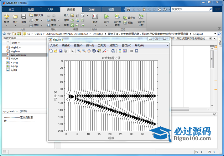Open the 工具(T) menu in Figure 4
Viewport: 224px width, 156px height.
102,46
